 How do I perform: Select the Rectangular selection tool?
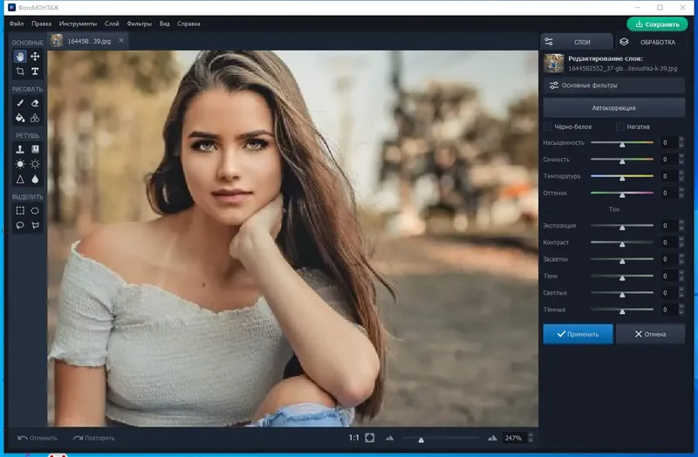[x=20, y=210]
